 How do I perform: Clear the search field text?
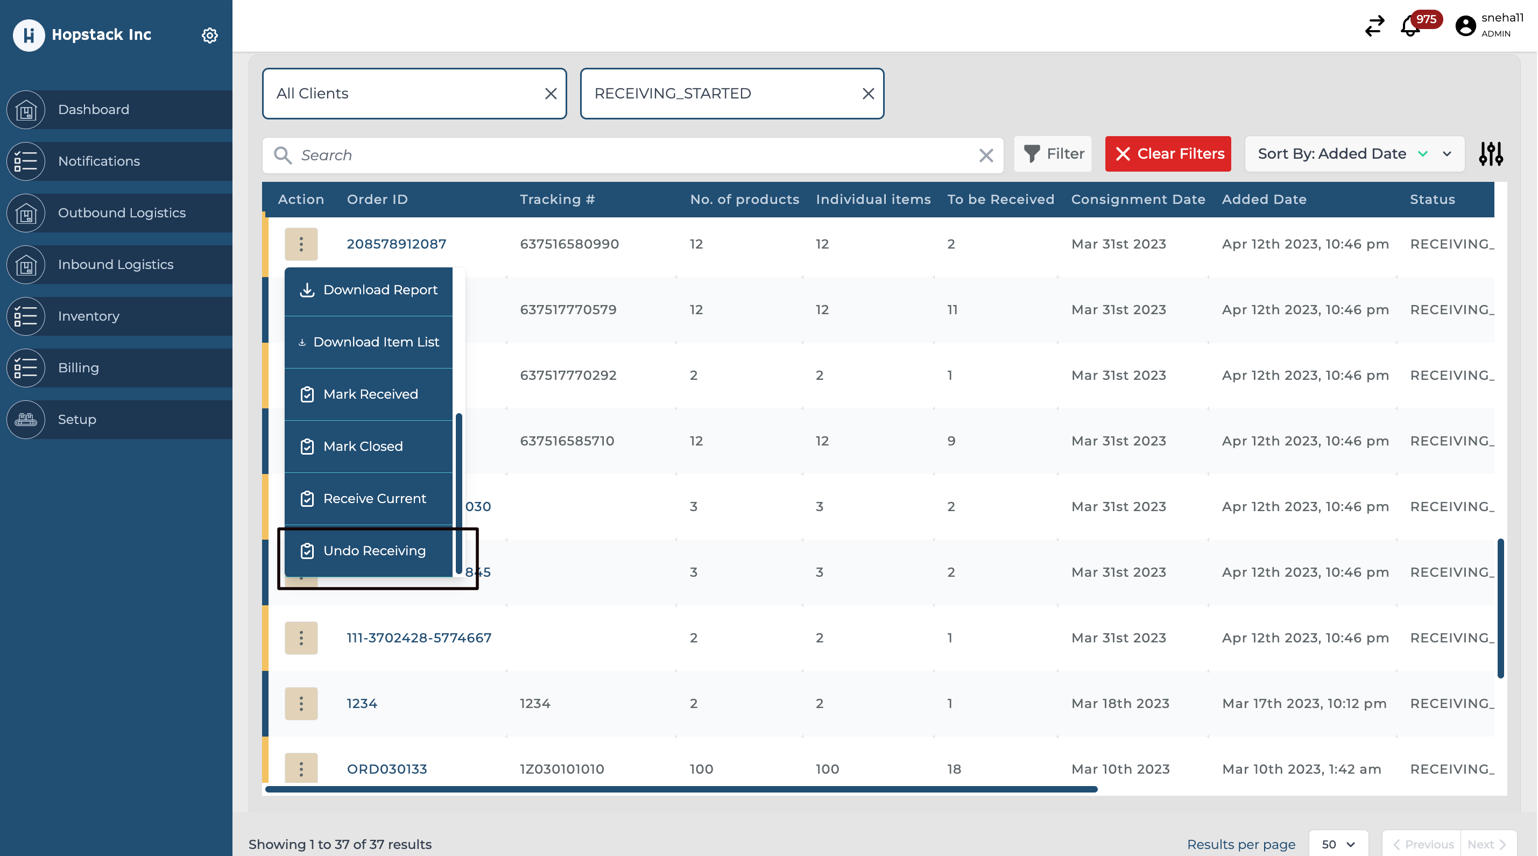click(x=986, y=155)
